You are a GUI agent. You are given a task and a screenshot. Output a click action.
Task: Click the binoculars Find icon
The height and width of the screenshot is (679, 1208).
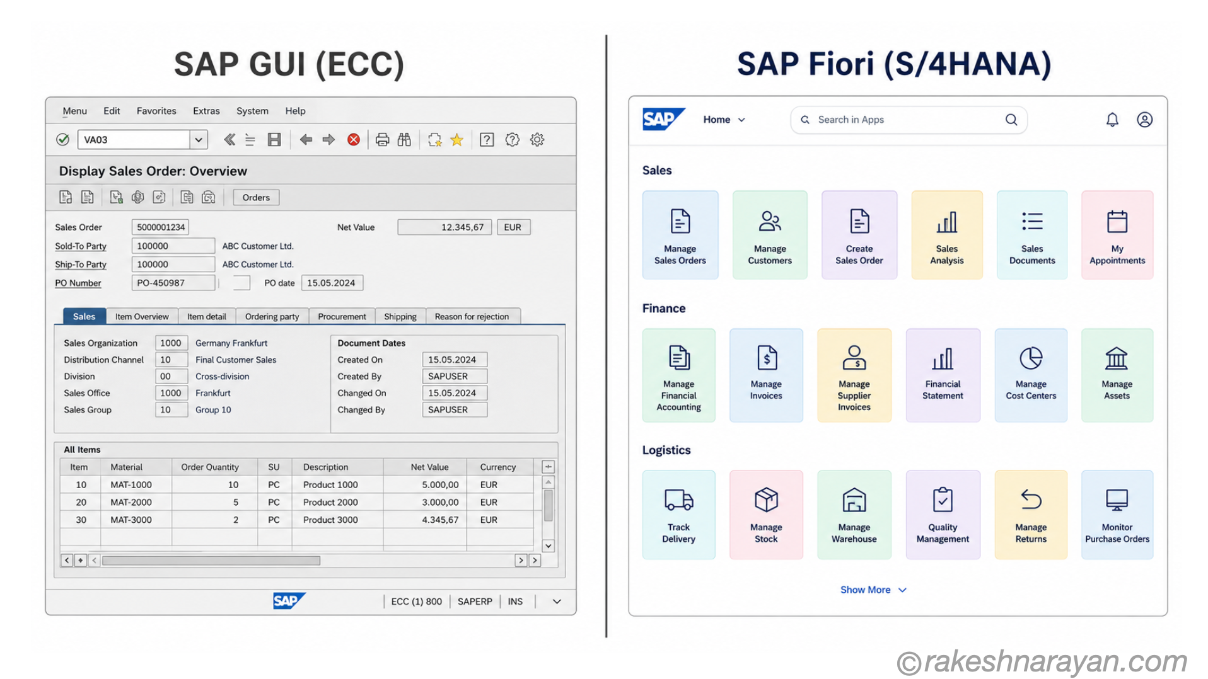(x=404, y=139)
